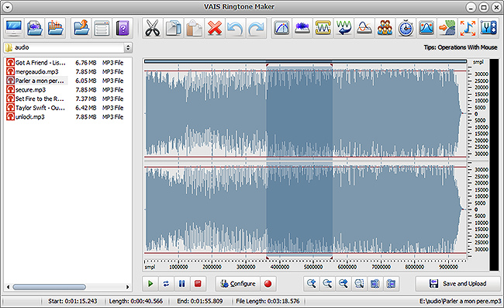Pause the audio playback
The image size is (504, 308).
181,284
